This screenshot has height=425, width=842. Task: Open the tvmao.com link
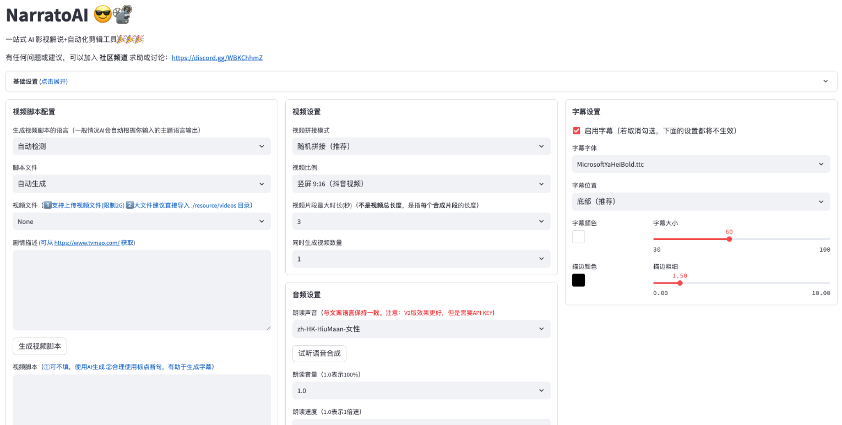[87, 243]
